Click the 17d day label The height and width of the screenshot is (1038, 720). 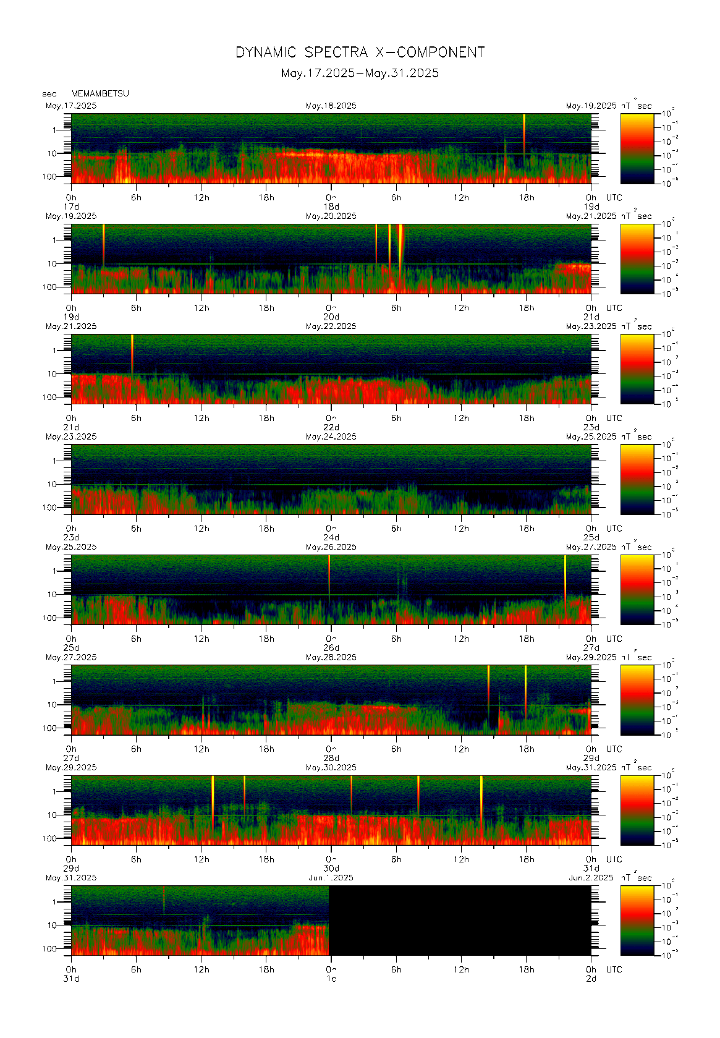click(72, 206)
